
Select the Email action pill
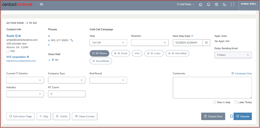coord(120,53)
